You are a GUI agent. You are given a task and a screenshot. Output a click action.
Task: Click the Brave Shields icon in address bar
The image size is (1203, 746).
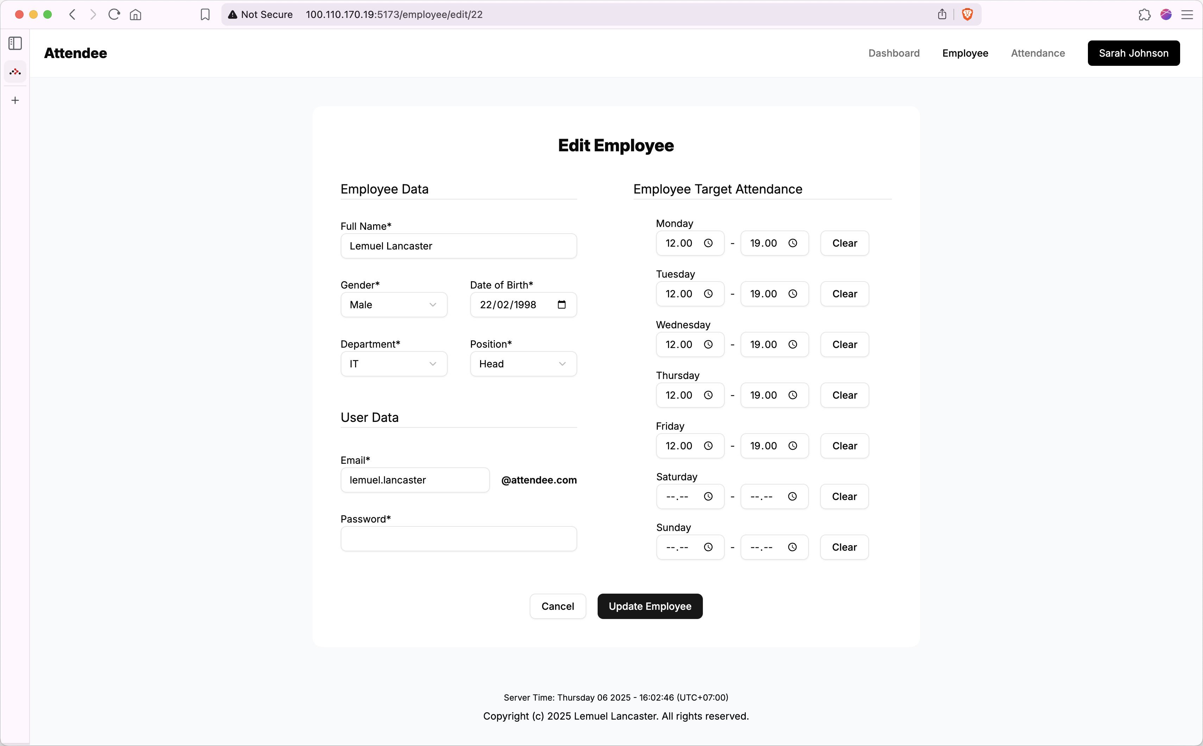pyautogui.click(x=966, y=14)
